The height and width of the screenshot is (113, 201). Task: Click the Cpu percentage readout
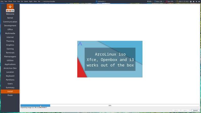pos(170,1)
